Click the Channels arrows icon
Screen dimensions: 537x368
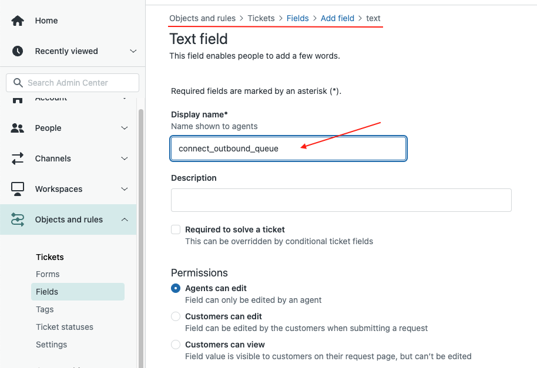[17, 158]
